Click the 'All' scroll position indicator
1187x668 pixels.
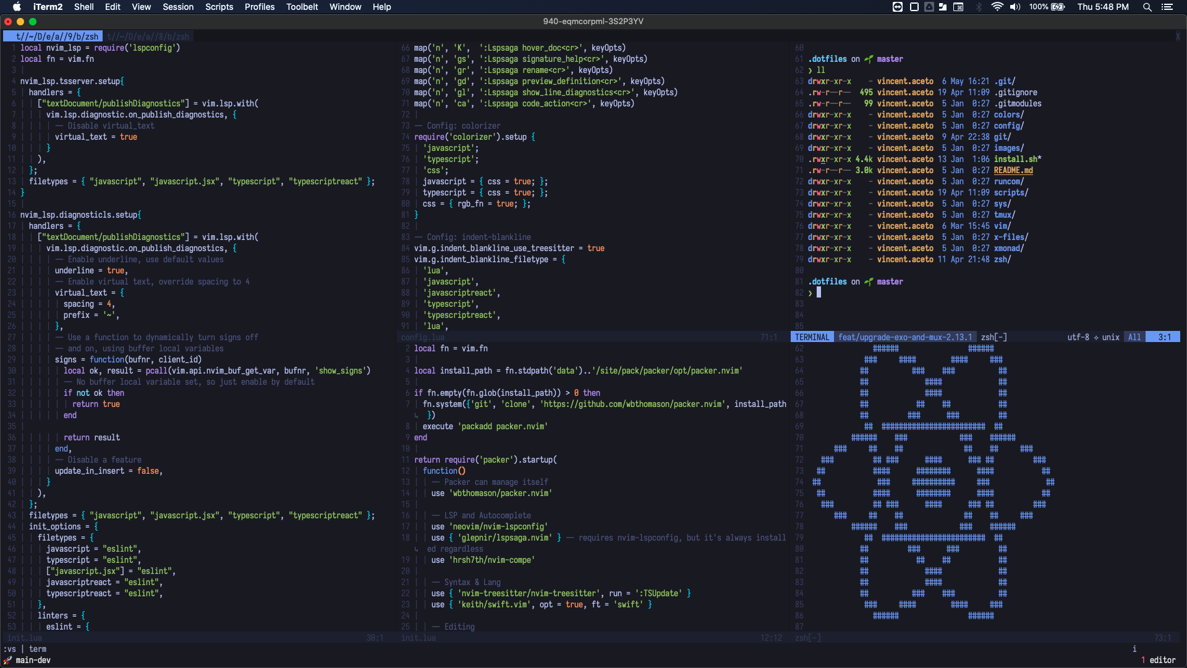1135,337
